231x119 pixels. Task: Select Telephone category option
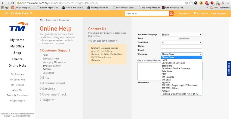click(x=181, y=71)
